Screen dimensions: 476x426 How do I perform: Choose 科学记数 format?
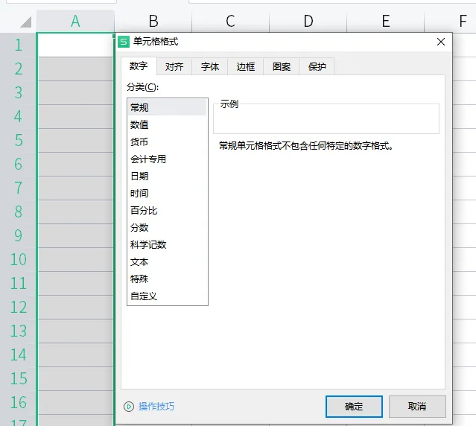pos(168,244)
